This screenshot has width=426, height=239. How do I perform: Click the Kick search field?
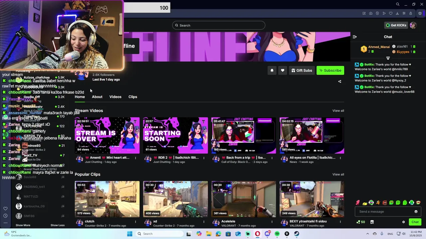click(219, 25)
